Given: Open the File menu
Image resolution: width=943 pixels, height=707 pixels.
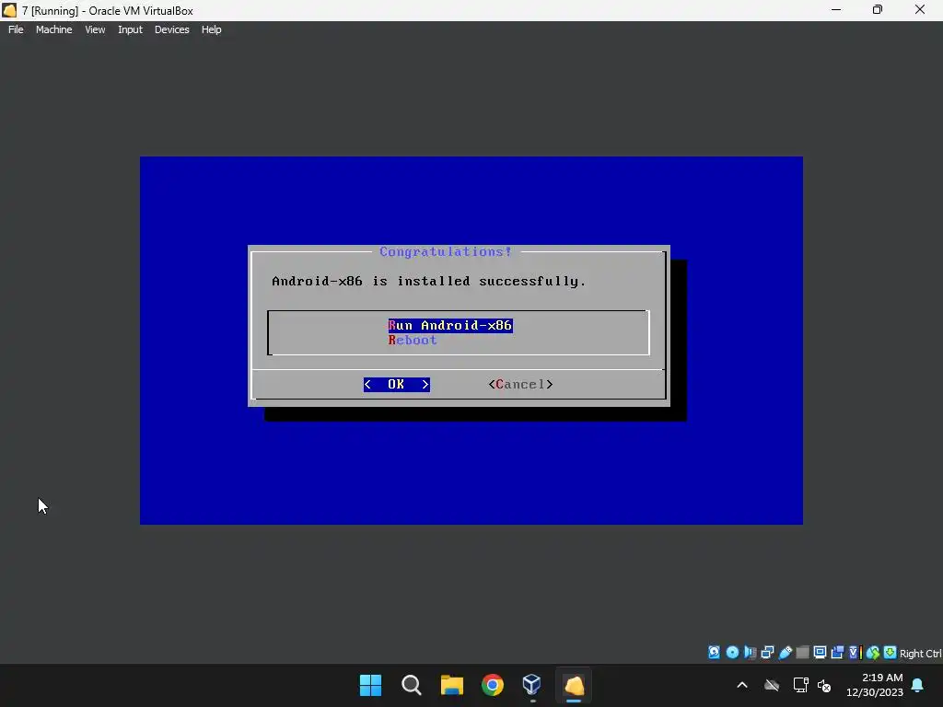Looking at the screenshot, I should coord(16,29).
